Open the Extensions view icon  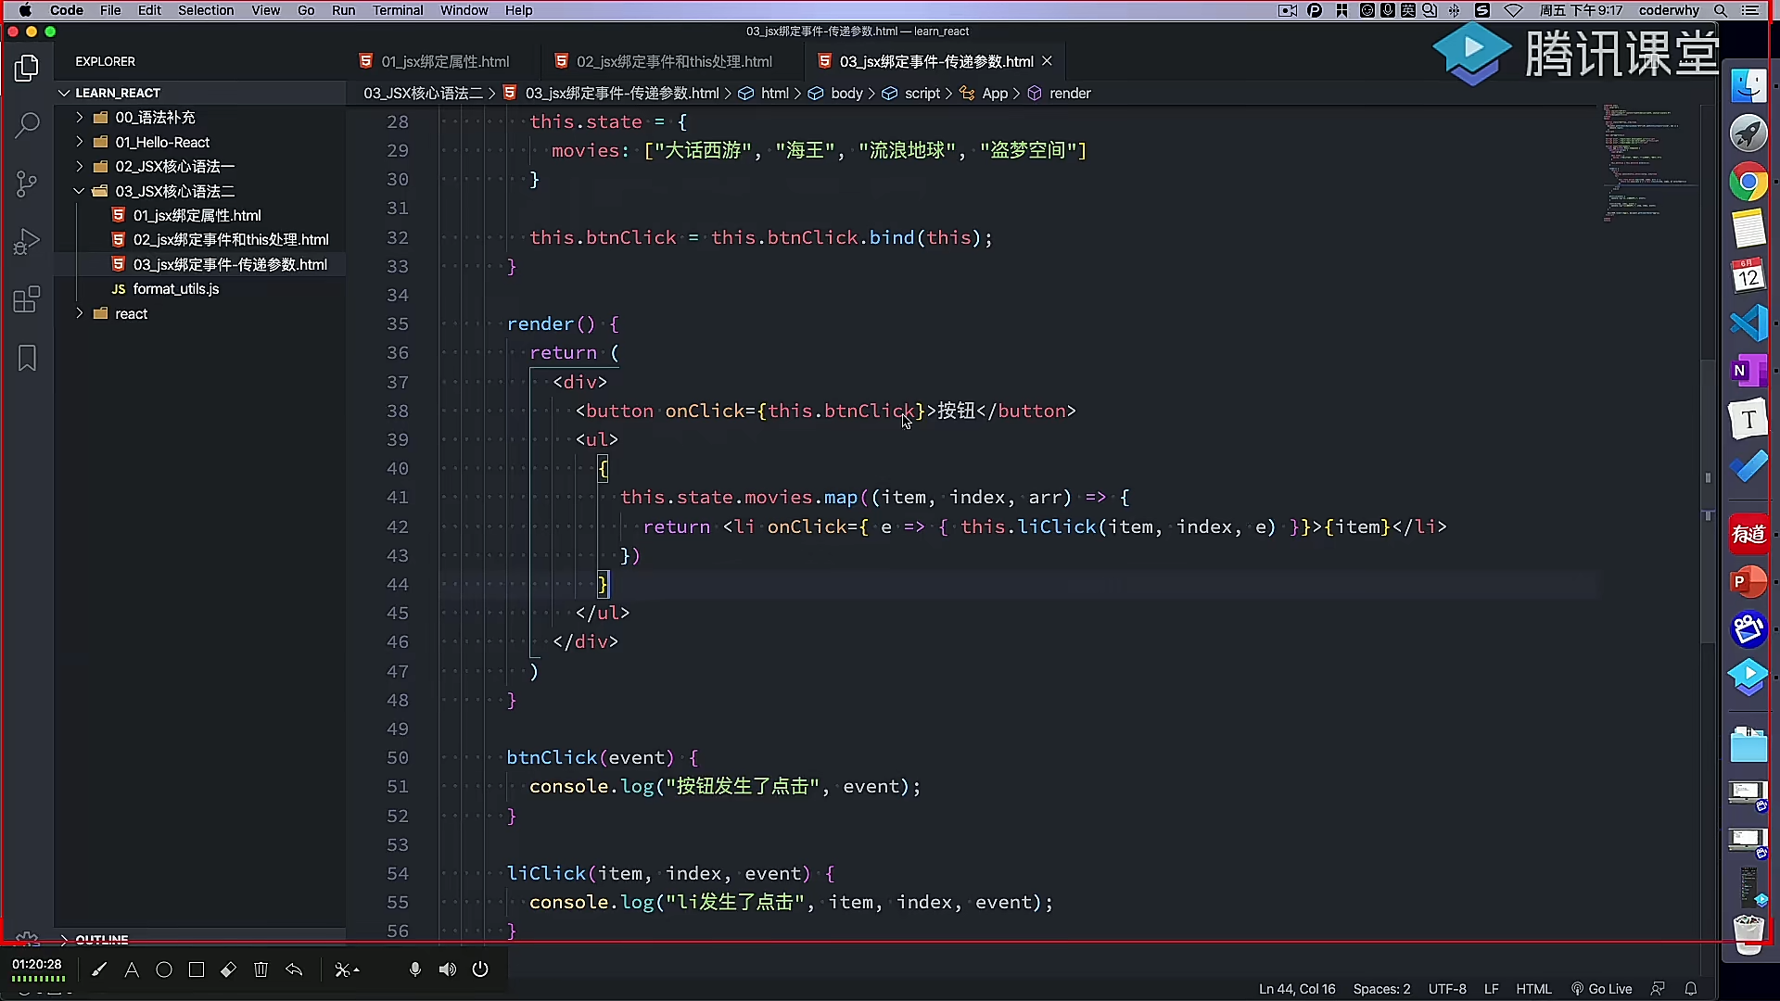tap(27, 299)
